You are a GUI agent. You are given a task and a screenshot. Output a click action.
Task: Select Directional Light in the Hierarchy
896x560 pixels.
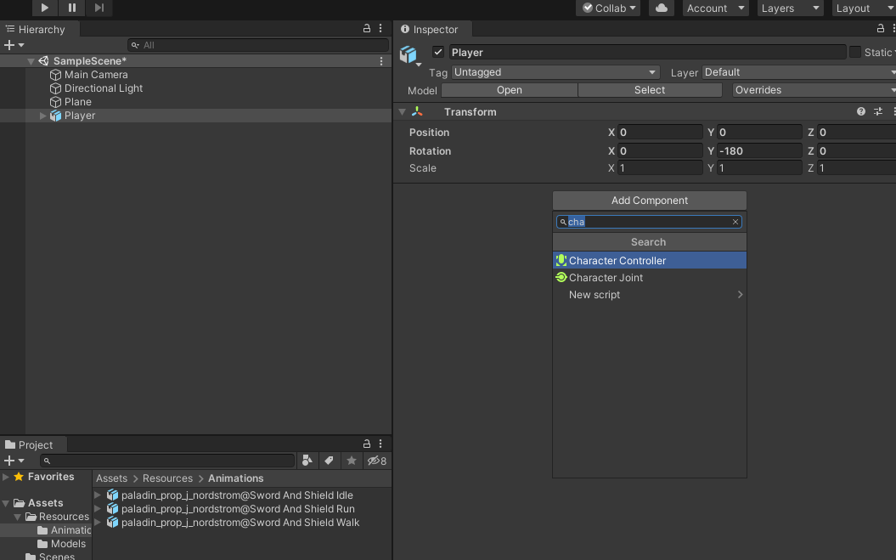coord(104,88)
